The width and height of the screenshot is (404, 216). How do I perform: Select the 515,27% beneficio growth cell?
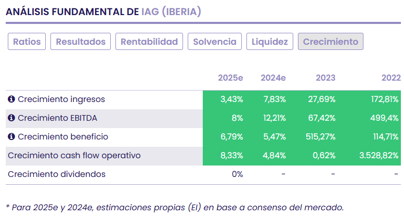pos(321,137)
